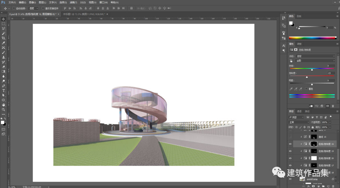Viewport: 340px width, 188px height.
Task: Enable show transform controls checkbox
Action: (43, 8)
